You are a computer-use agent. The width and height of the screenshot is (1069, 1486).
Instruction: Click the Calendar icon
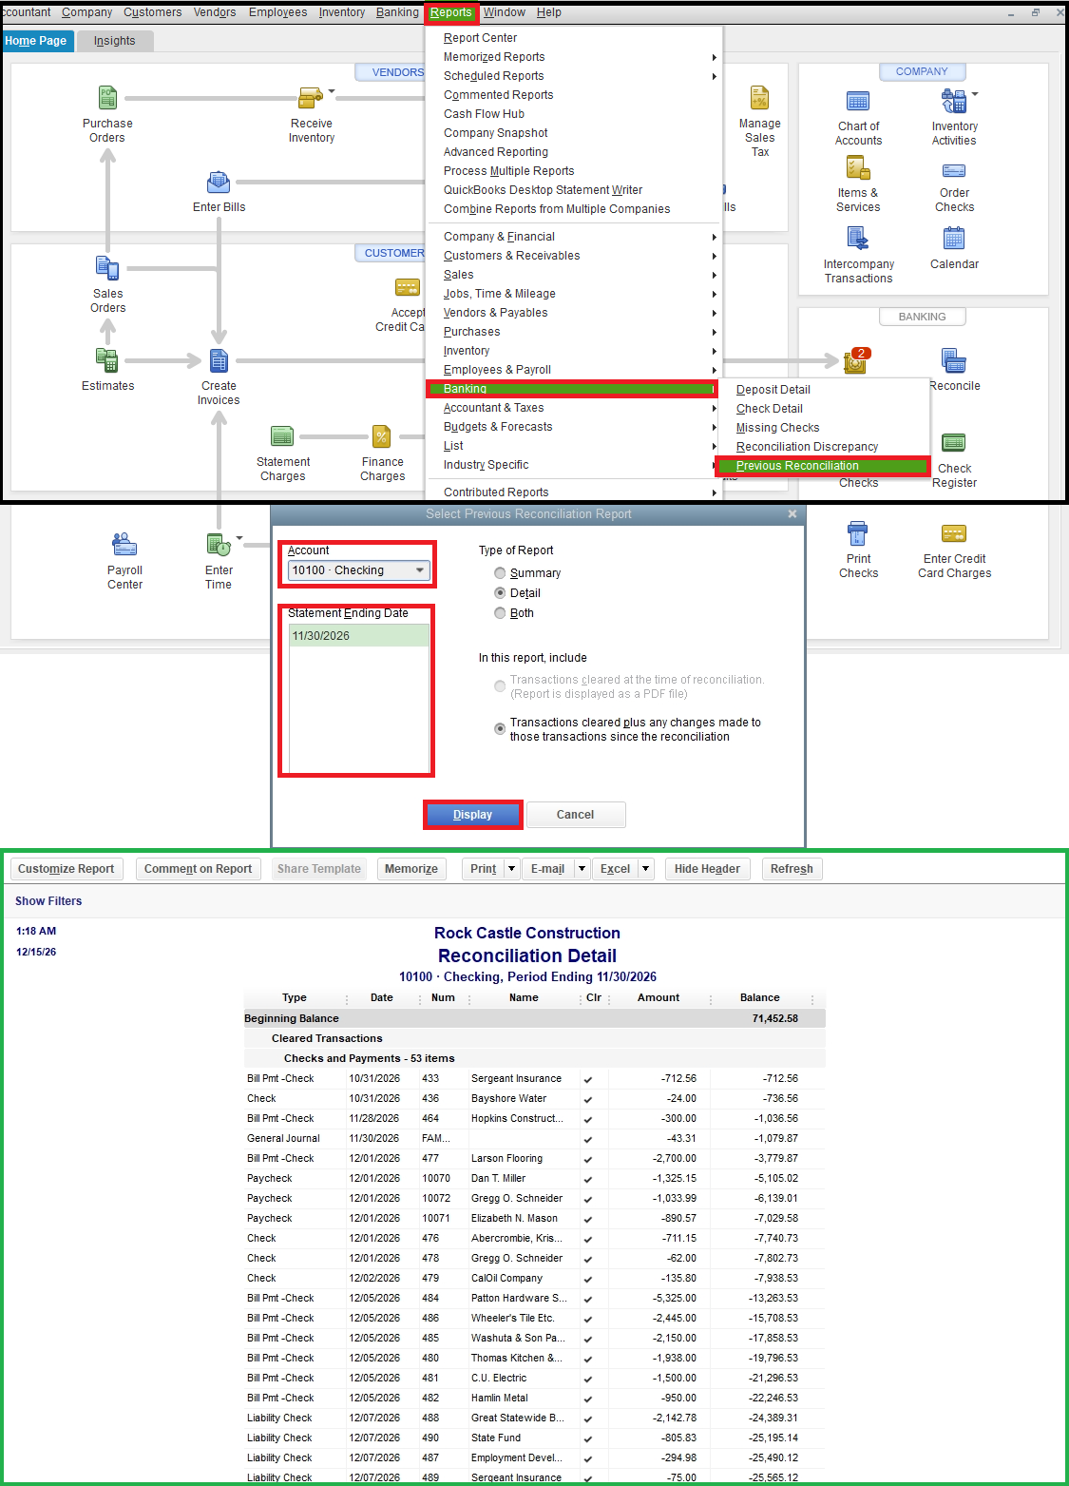pos(954,241)
